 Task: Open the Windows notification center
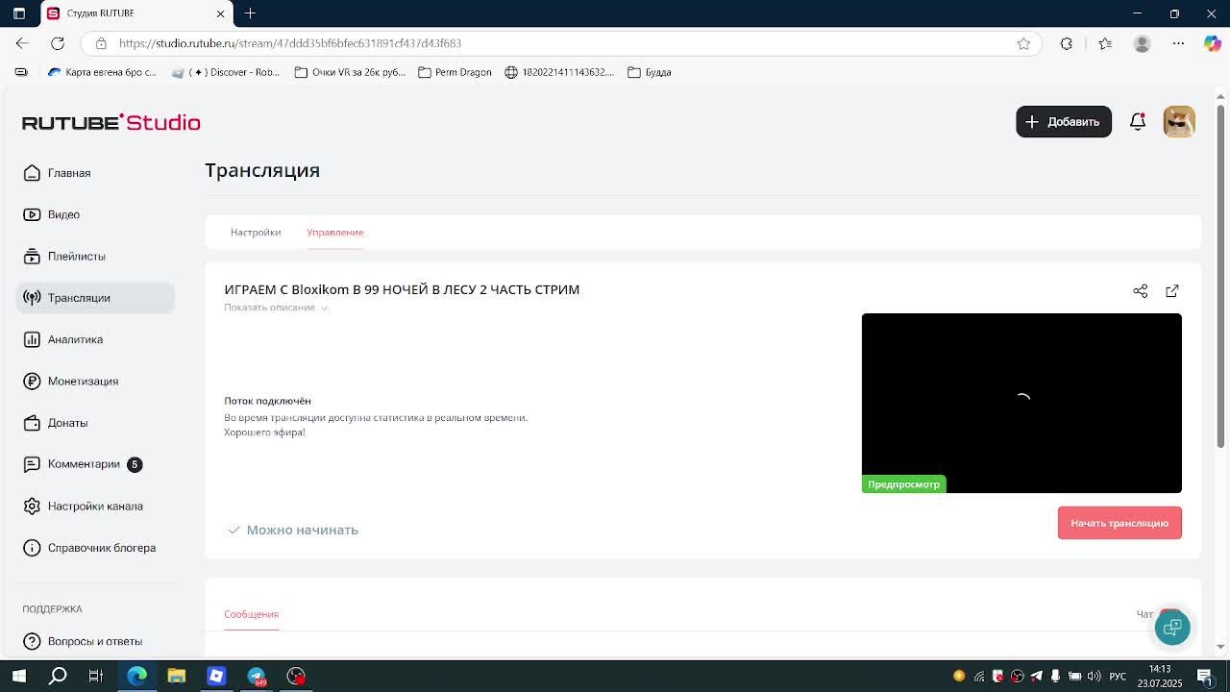pos(1204,676)
